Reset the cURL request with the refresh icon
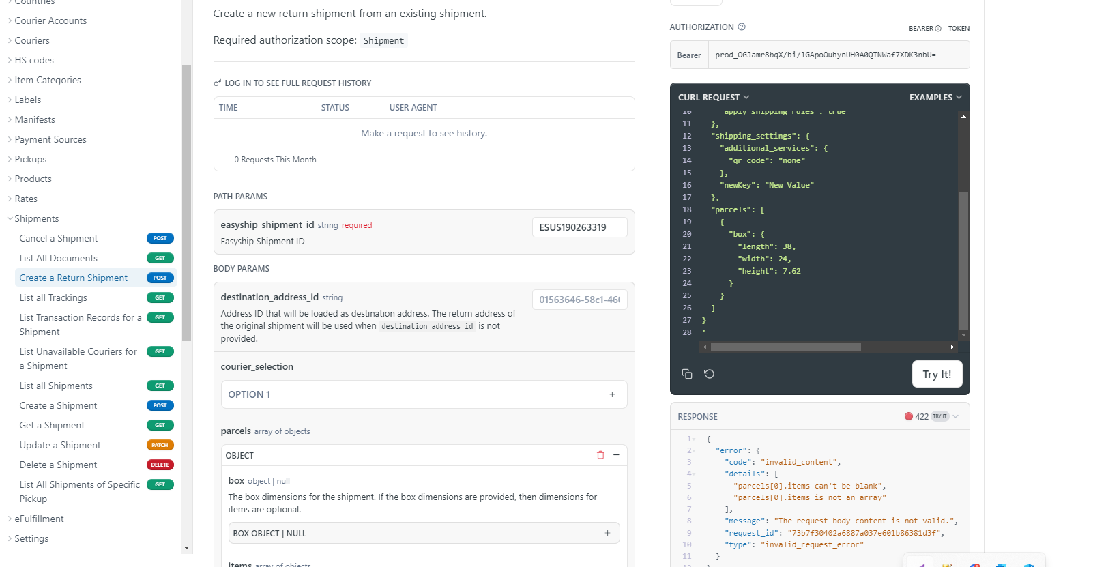Screen dimensions: 1093x567 (709, 374)
